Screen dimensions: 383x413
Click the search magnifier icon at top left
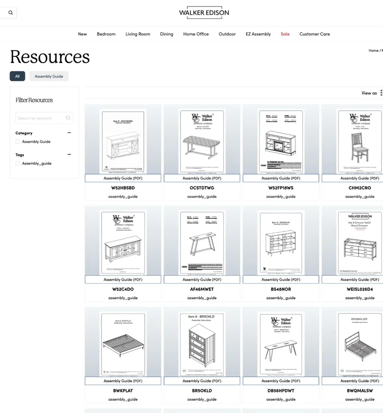pyautogui.click(x=11, y=13)
